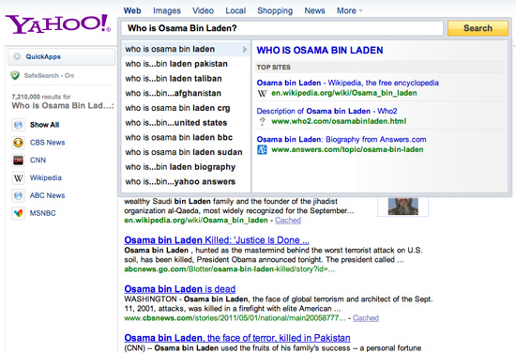Filter results by the CNN link

pyautogui.click(x=38, y=161)
